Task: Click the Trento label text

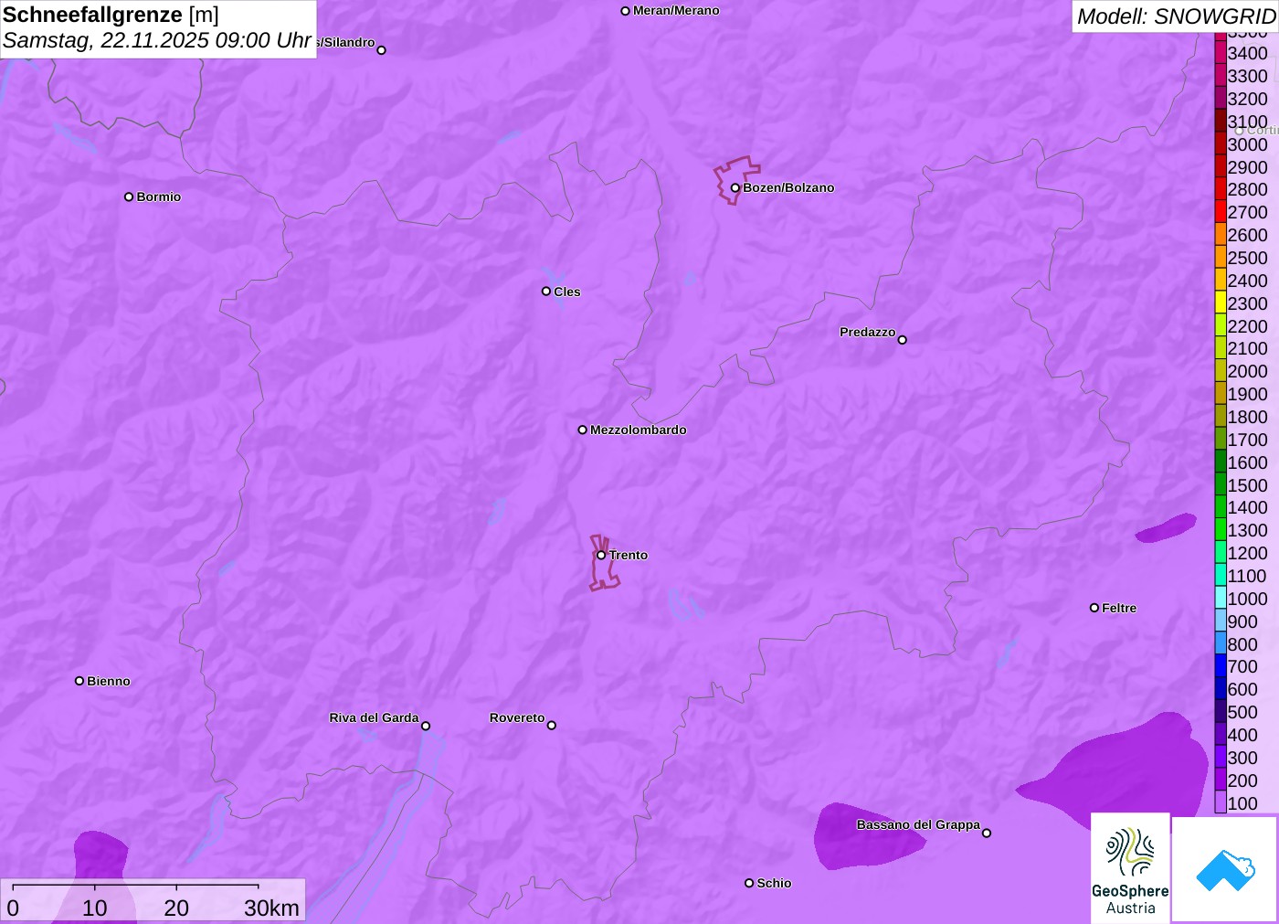Action: (629, 555)
